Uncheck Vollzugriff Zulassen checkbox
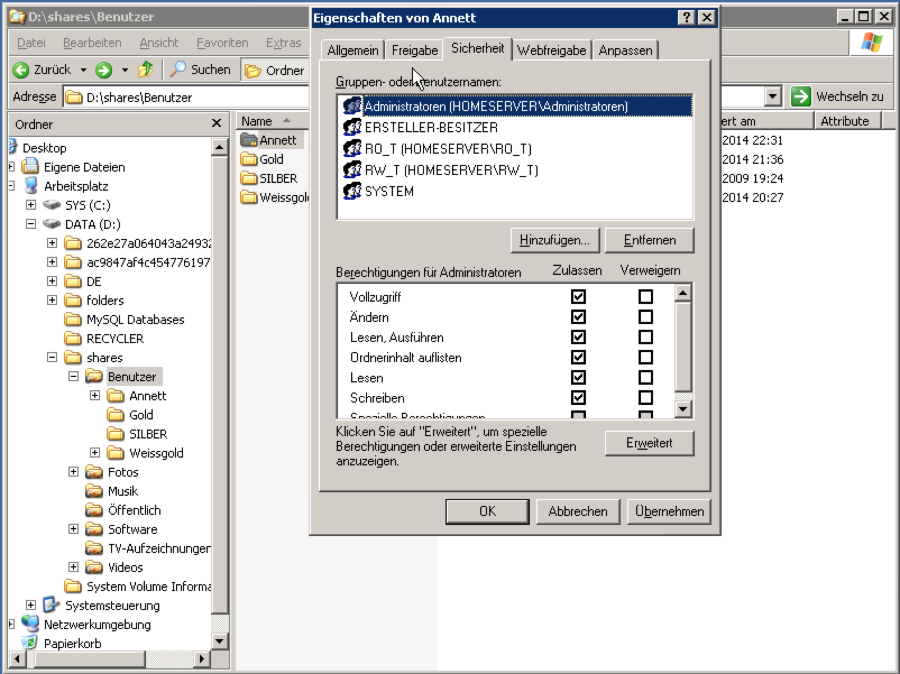This screenshot has height=674, width=900. coord(578,297)
